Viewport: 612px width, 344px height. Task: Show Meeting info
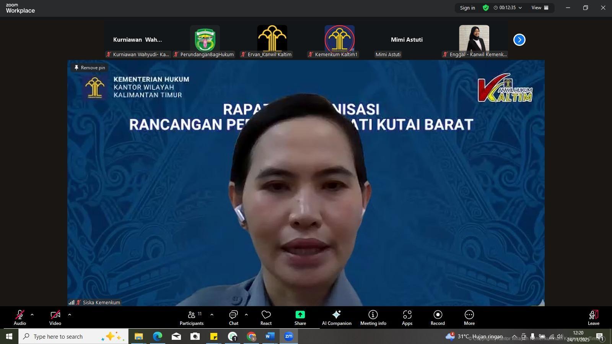[373, 318]
